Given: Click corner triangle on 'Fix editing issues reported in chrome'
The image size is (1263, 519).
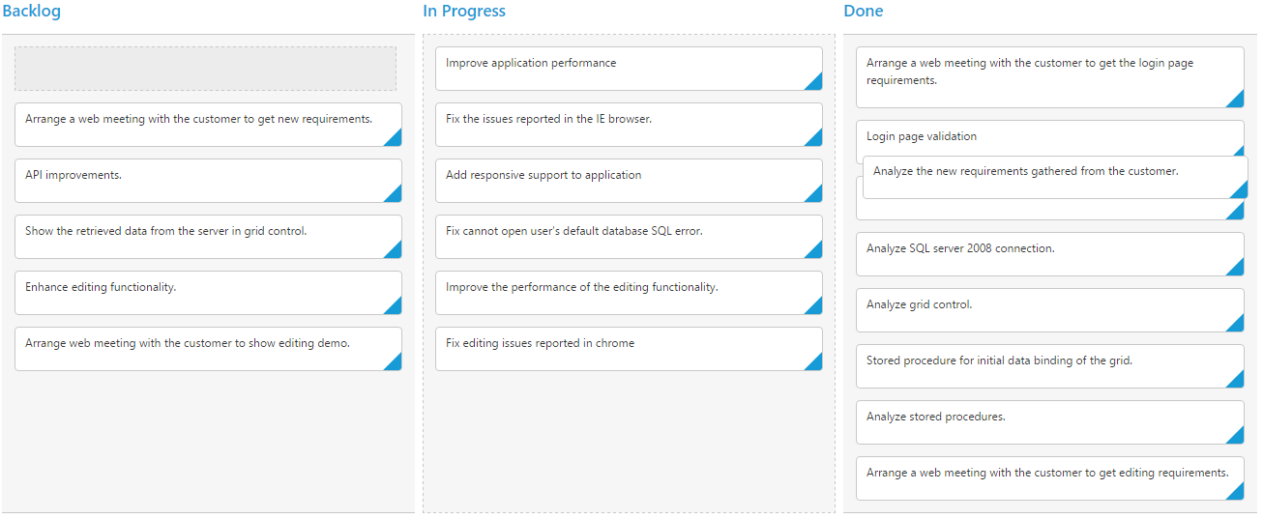Looking at the screenshot, I should tap(816, 364).
